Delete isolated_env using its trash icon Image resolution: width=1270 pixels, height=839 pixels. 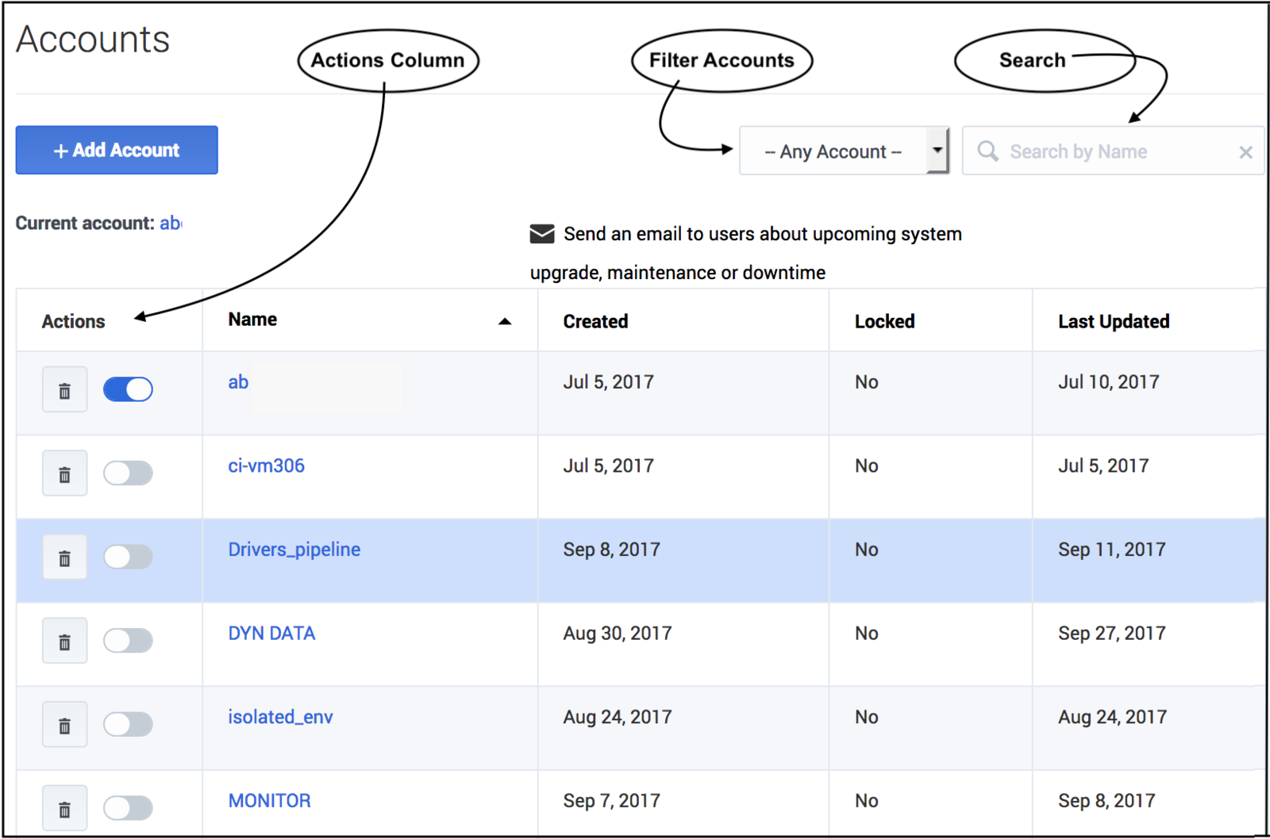[64, 725]
